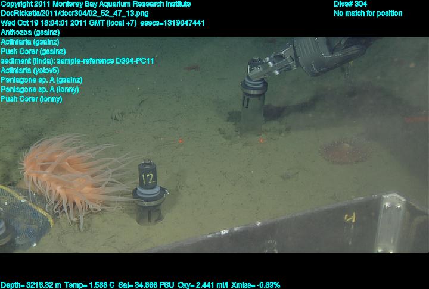Click the copyright Monterey Bay Aquarium text
This screenshot has height=289, width=429.
[x=96, y=4]
